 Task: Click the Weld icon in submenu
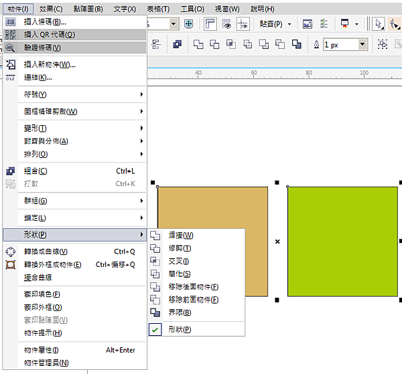click(155, 236)
